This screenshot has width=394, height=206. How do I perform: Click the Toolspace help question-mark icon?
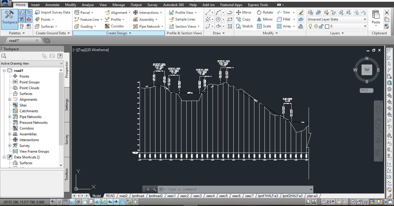(x=60, y=56)
